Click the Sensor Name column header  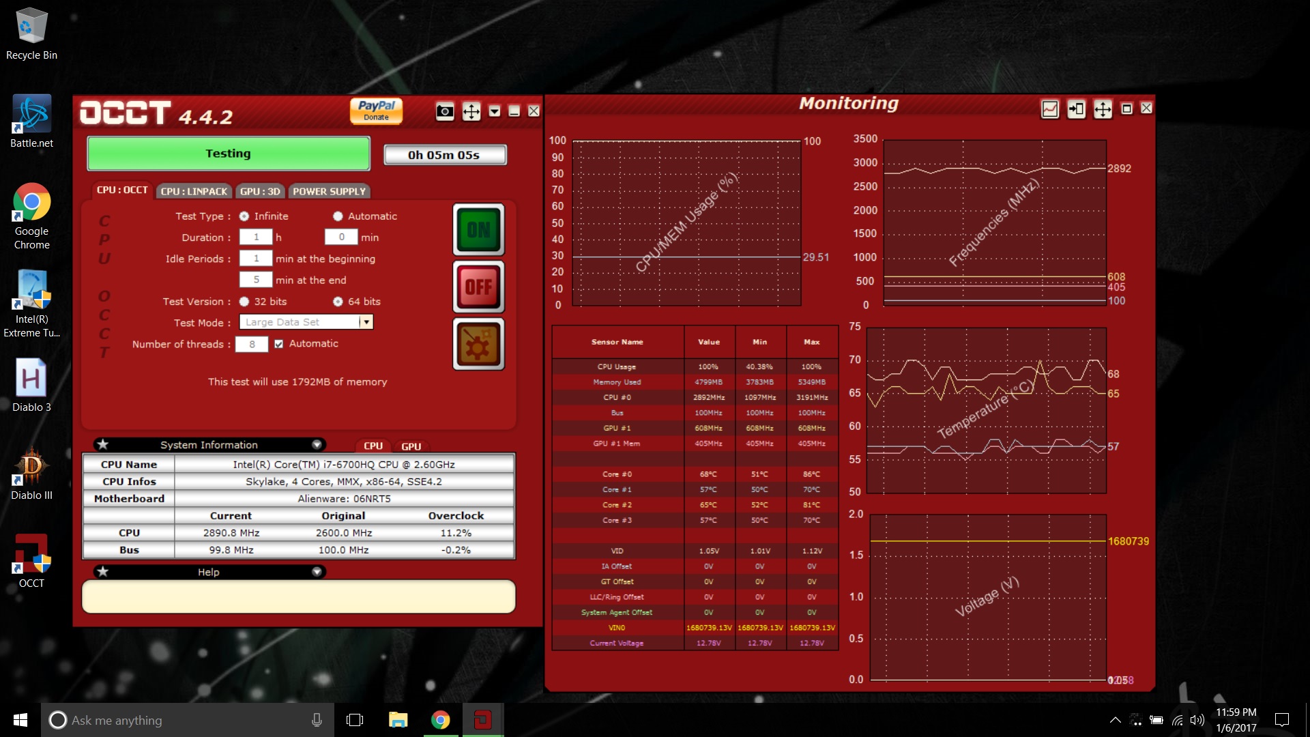tap(617, 342)
